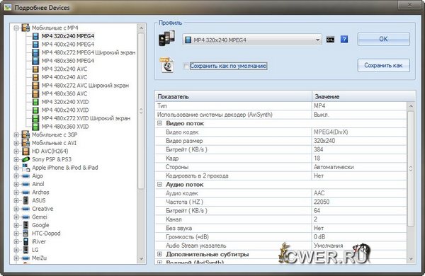Click the device tree scrollbar down arrow
The width and height of the screenshot is (425, 276).
coord(141,259)
